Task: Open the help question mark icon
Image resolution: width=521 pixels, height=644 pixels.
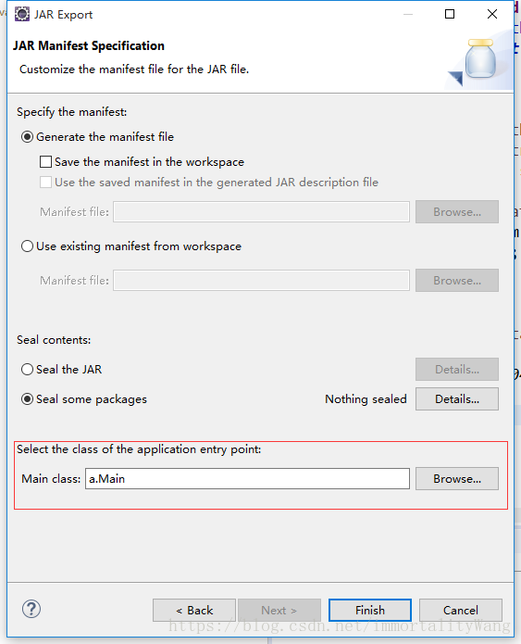Action: [31, 609]
